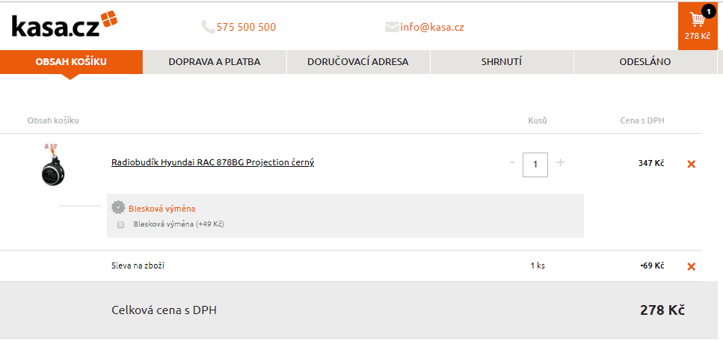Click the info@kasa.cz email link
The image size is (723, 344).
pos(432,27)
